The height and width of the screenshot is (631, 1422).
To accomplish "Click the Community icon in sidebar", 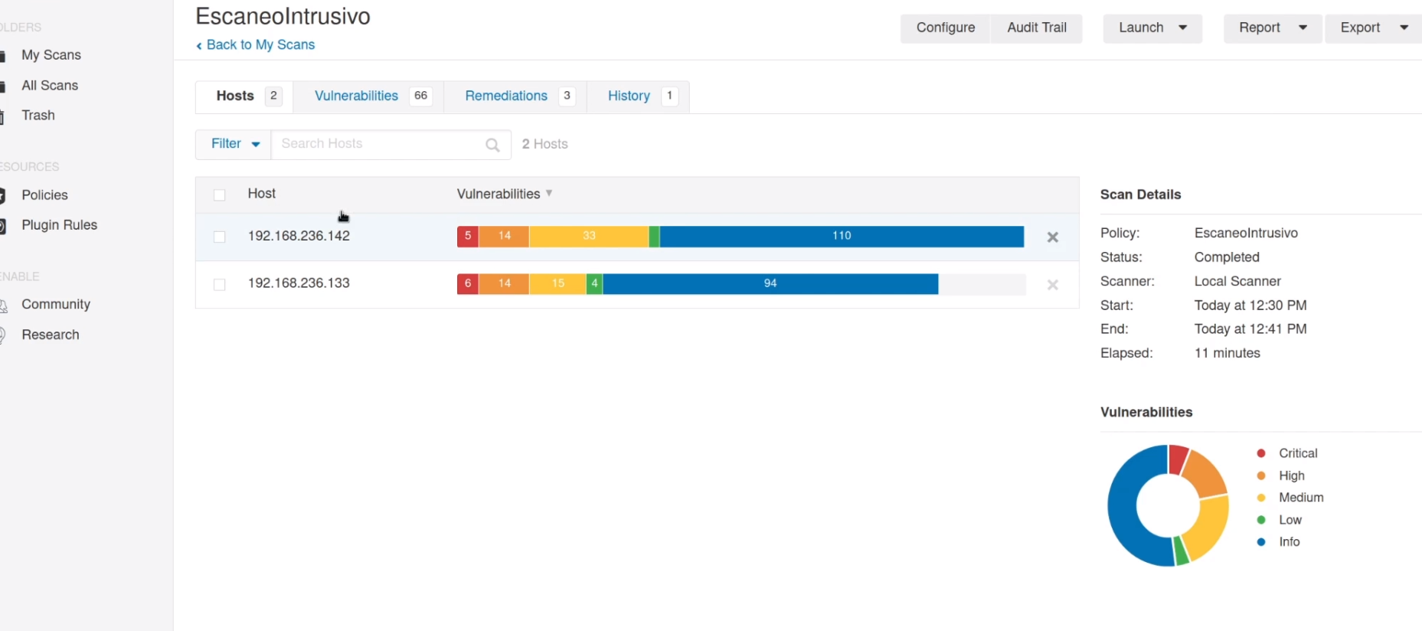I will (4, 306).
